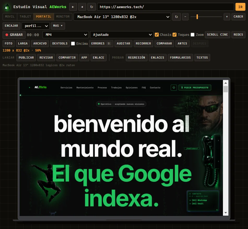Click the COMPARAR button
The image size is (248, 229).
tap(164, 44)
